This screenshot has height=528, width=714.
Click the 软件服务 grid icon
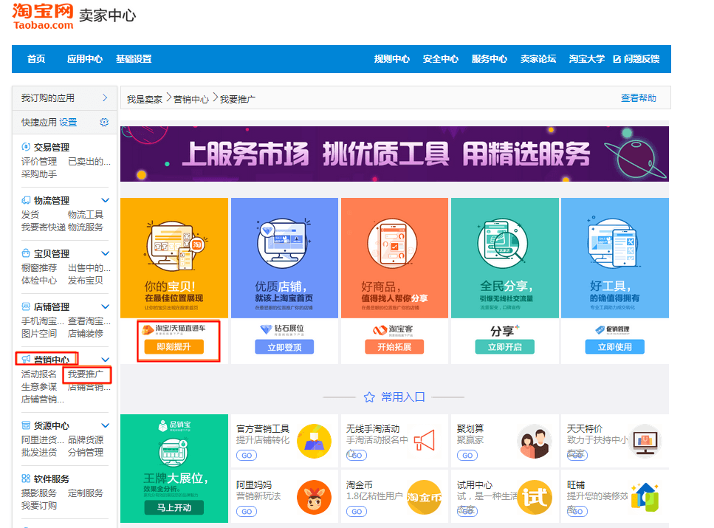tap(26, 479)
